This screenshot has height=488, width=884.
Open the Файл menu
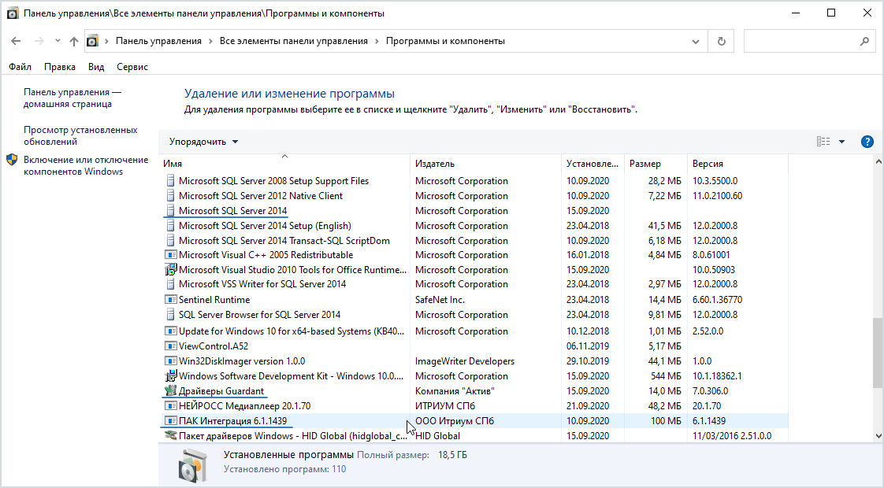click(20, 67)
